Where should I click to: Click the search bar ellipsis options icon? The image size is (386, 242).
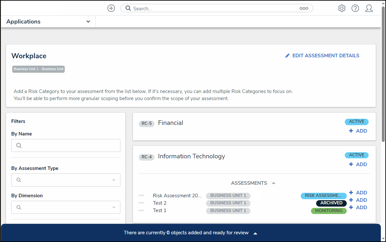tap(304, 9)
